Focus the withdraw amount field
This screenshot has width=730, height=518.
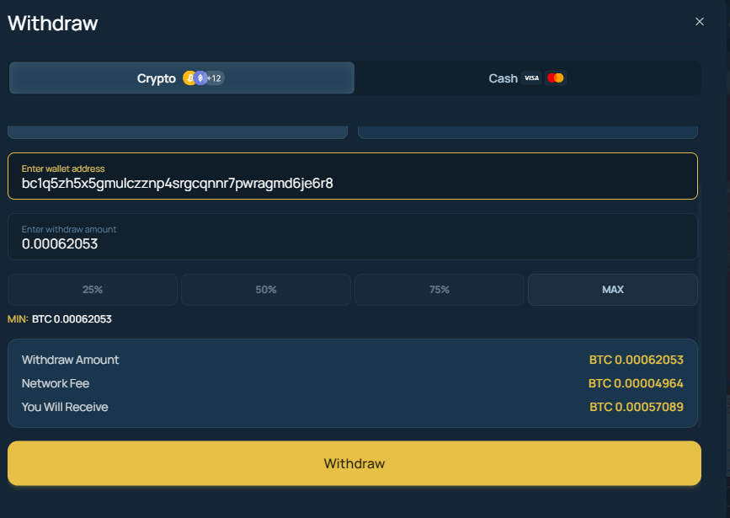pyautogui.click(x=353, y=237)
